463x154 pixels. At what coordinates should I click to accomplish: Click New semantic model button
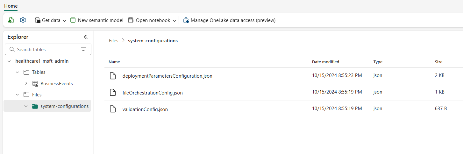pyautogui.click(x=97, y=20)
